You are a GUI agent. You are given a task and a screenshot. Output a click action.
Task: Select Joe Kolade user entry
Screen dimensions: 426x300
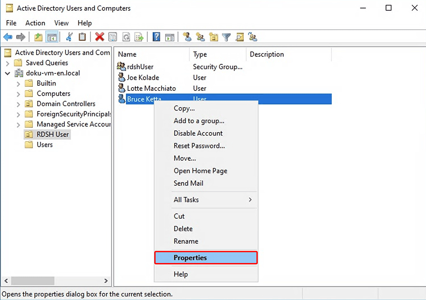[x=143, y=78]
